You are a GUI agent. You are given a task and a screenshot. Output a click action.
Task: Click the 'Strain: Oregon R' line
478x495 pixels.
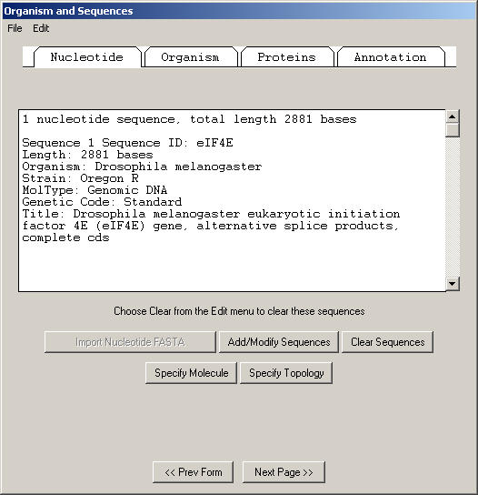pos(80,178)
